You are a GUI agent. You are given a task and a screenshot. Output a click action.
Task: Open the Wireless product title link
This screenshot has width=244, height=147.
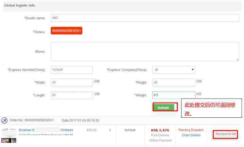pos(67,130)
